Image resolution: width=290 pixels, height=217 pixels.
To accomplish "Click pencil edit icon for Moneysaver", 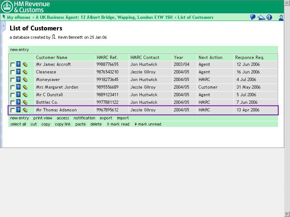I will point(25,80).
